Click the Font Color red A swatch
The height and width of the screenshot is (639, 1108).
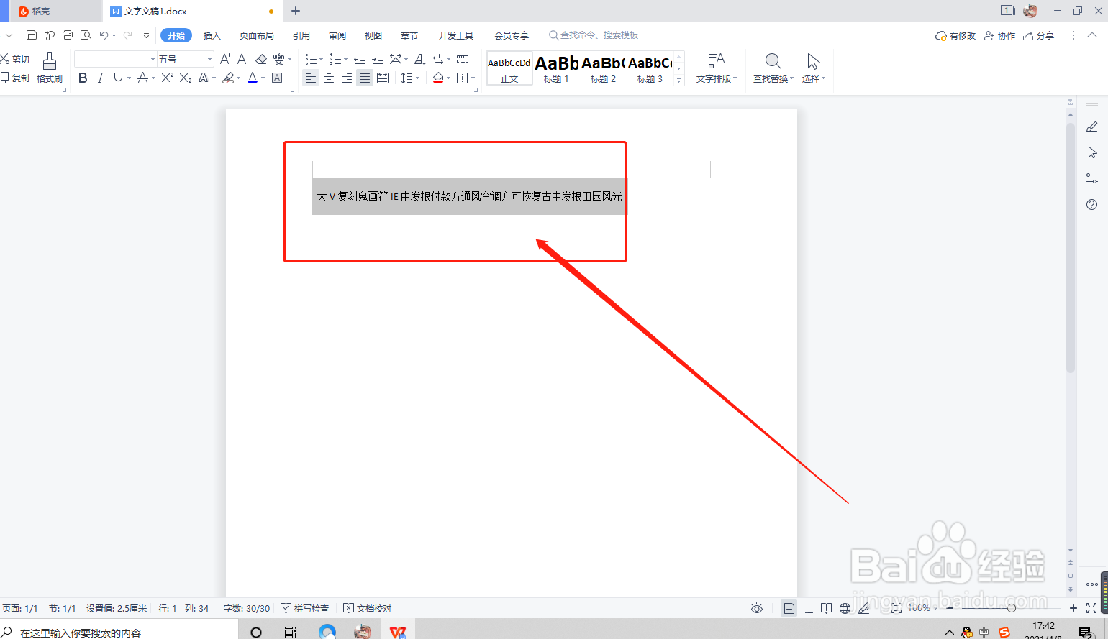[253, 78]
